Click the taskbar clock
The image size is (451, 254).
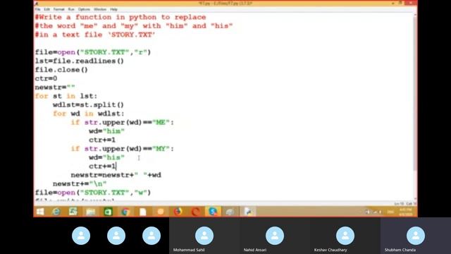click(406, 212)
